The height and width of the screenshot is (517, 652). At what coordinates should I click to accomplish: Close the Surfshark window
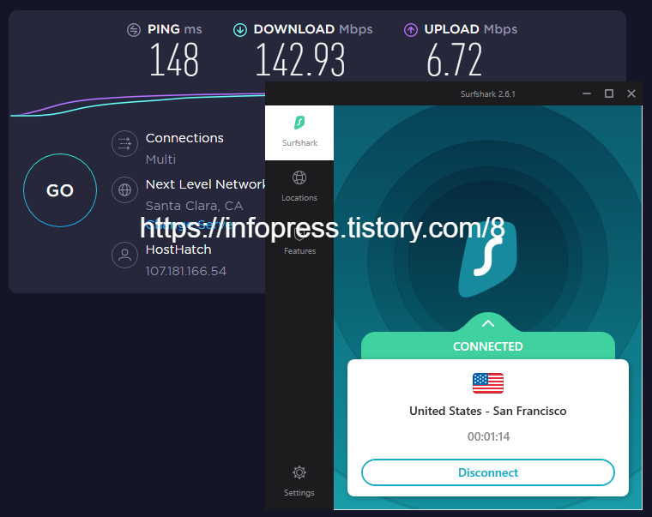pos(631,93)
